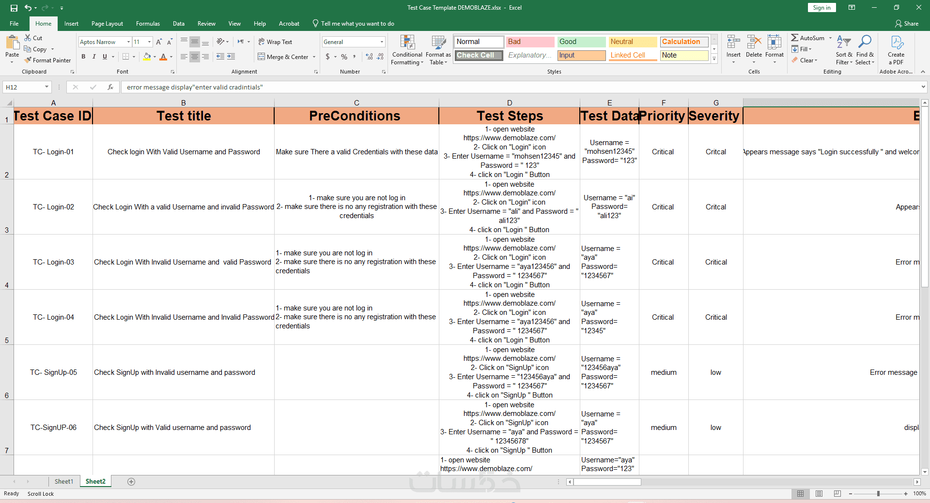The width and height of the screenshot is (930, 503).
Task: Apply the text orientation icon
Action: point(220,42)
